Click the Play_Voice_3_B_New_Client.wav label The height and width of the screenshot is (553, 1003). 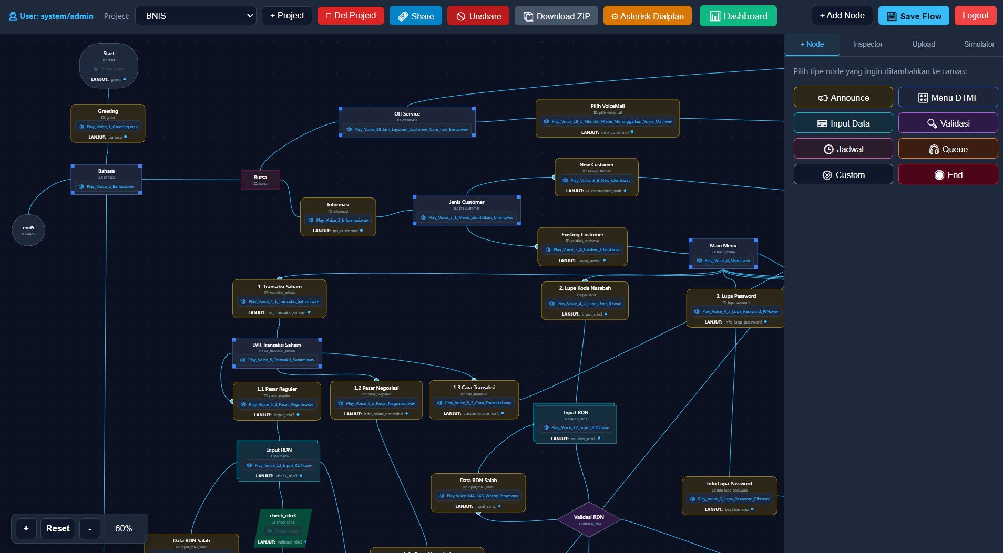[600, 180]
